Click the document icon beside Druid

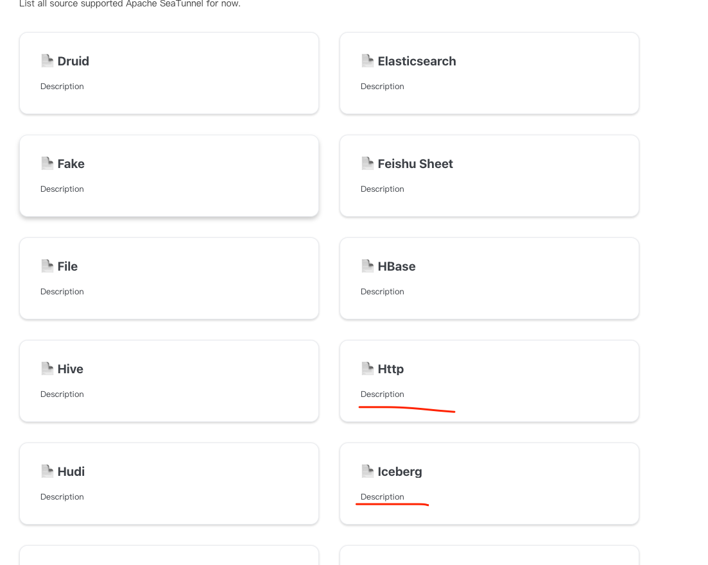(x=47, y=60)
